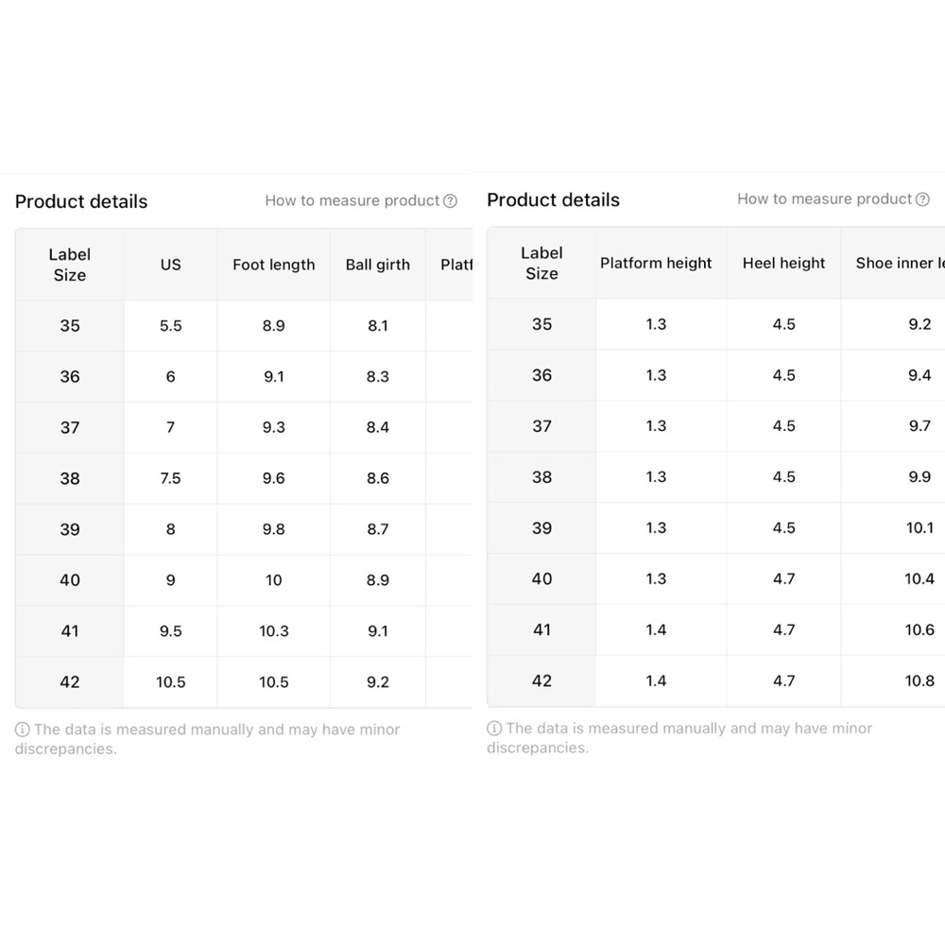This screenshot has height=945, width=945.
Task: Click the cut-off Shoe inner length header
Action: tap(899, 263)
